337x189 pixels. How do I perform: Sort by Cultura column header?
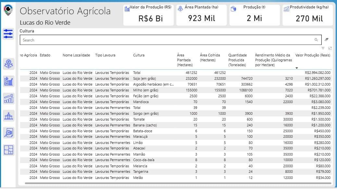(x=139, y=55)
